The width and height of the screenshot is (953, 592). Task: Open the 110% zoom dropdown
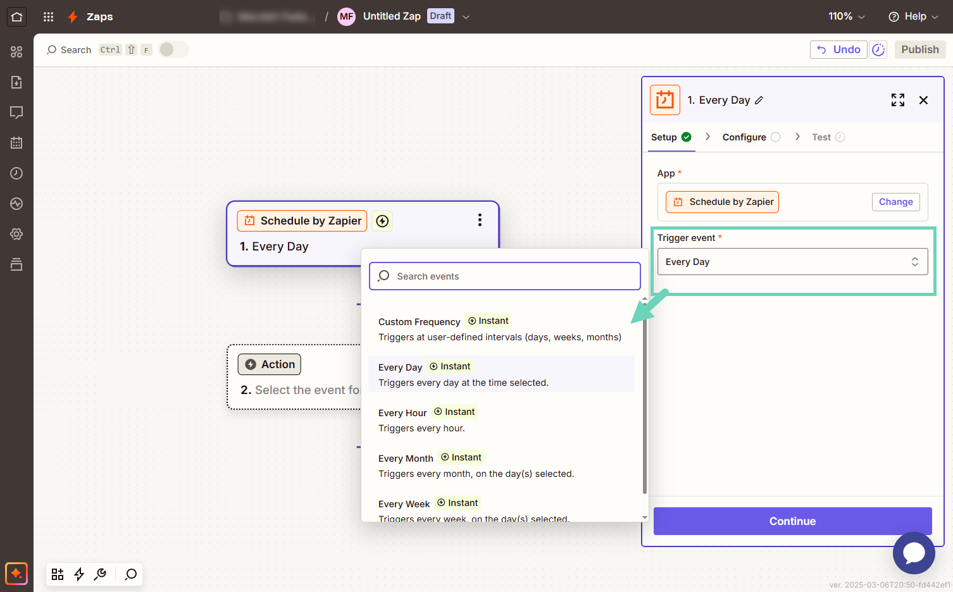pos(847,16)
